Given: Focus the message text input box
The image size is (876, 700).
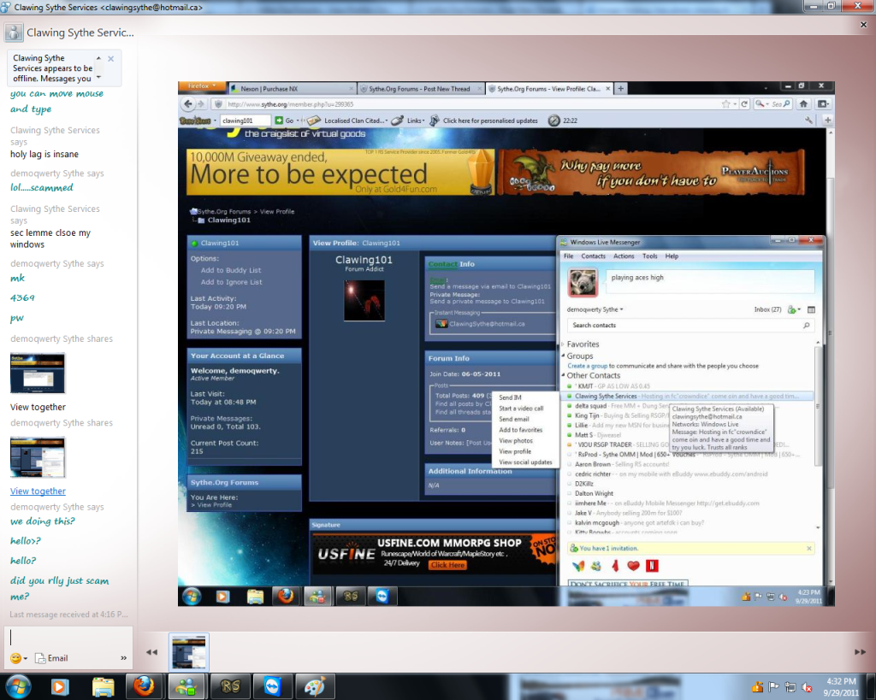Looking at the screenshot, I should [68, 638].
